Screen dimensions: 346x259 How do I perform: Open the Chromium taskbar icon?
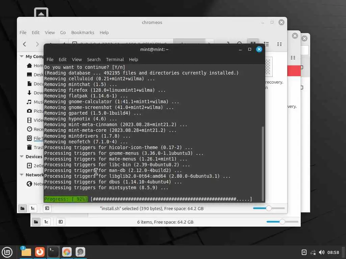[67, 252]
